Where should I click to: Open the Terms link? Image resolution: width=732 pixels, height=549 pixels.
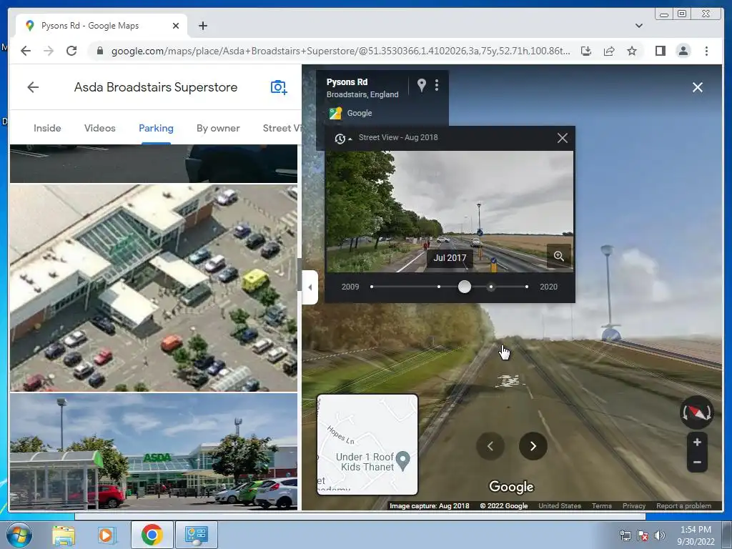(x=601, y=505)
